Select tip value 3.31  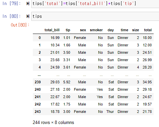(x=67, y=60)
